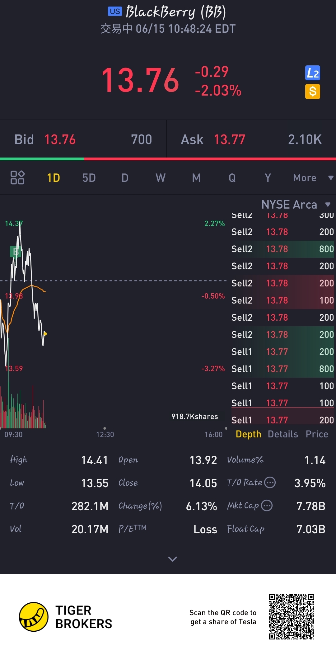Switch to quarterly Q chart
Screen dimensions: 336x660
232,178
